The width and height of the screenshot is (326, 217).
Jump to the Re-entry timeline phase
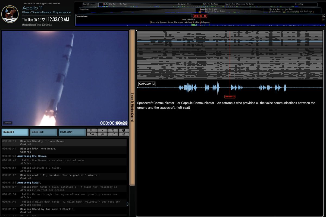point(299,4)
